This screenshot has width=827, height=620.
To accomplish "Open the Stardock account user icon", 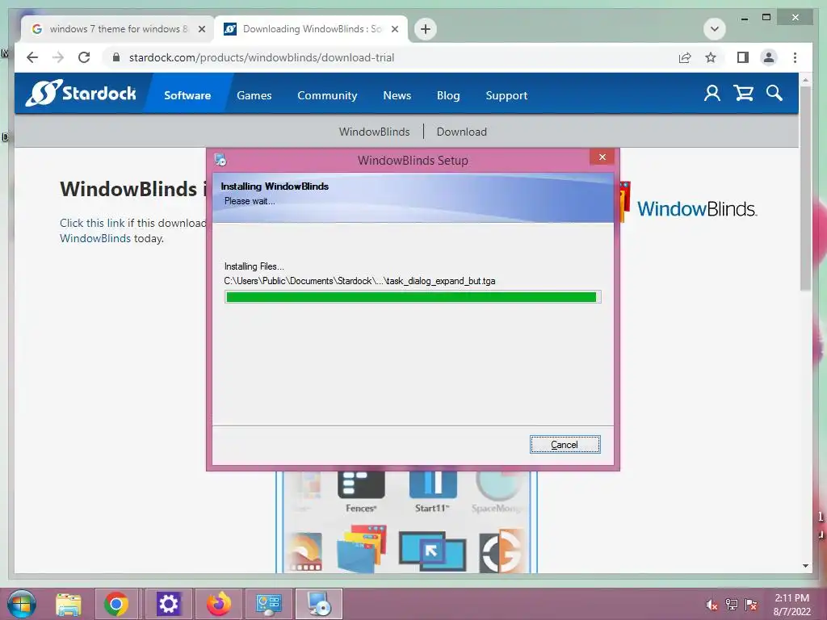I will (712, 94).
